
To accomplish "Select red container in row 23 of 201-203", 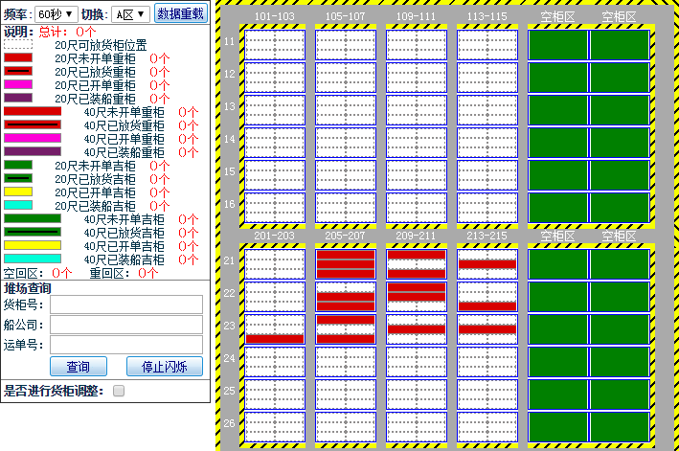I will (274, 338).
